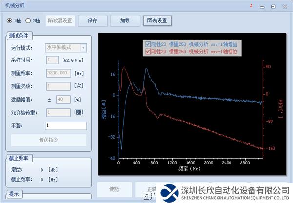
Task: Click the 加载 button
Action: pyautogui.click(x=124, y=20)
